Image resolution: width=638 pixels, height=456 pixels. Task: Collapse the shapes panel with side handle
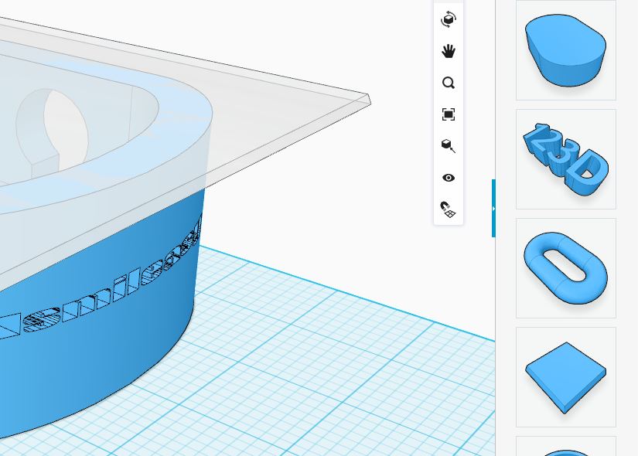(x=493, y=208)
